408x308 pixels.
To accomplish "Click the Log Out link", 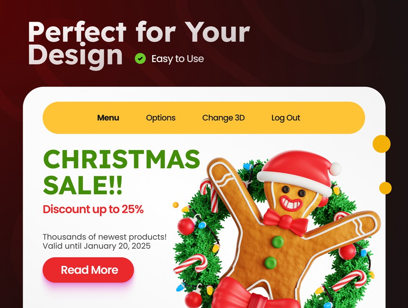I will pyautogui.click(x=286, y=118).
